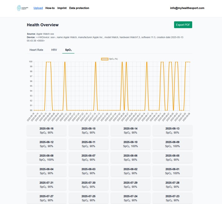Click the Health Overview heading
Screen dimensions: 222x204
(x=43, y=25)
